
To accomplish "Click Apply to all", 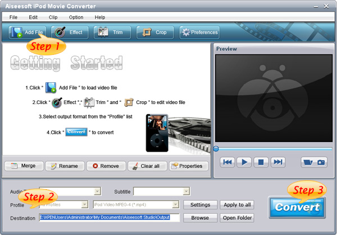I will point(237,205).
